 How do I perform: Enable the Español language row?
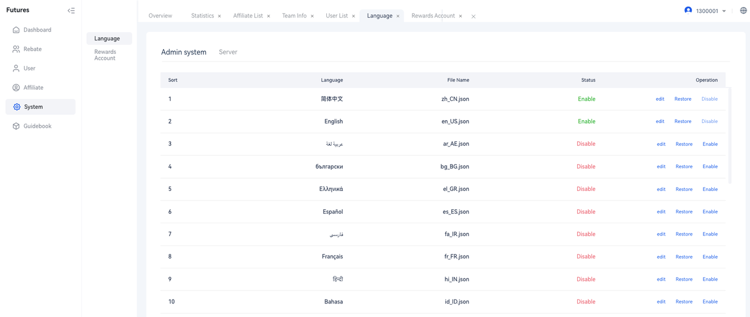[710, 212]
